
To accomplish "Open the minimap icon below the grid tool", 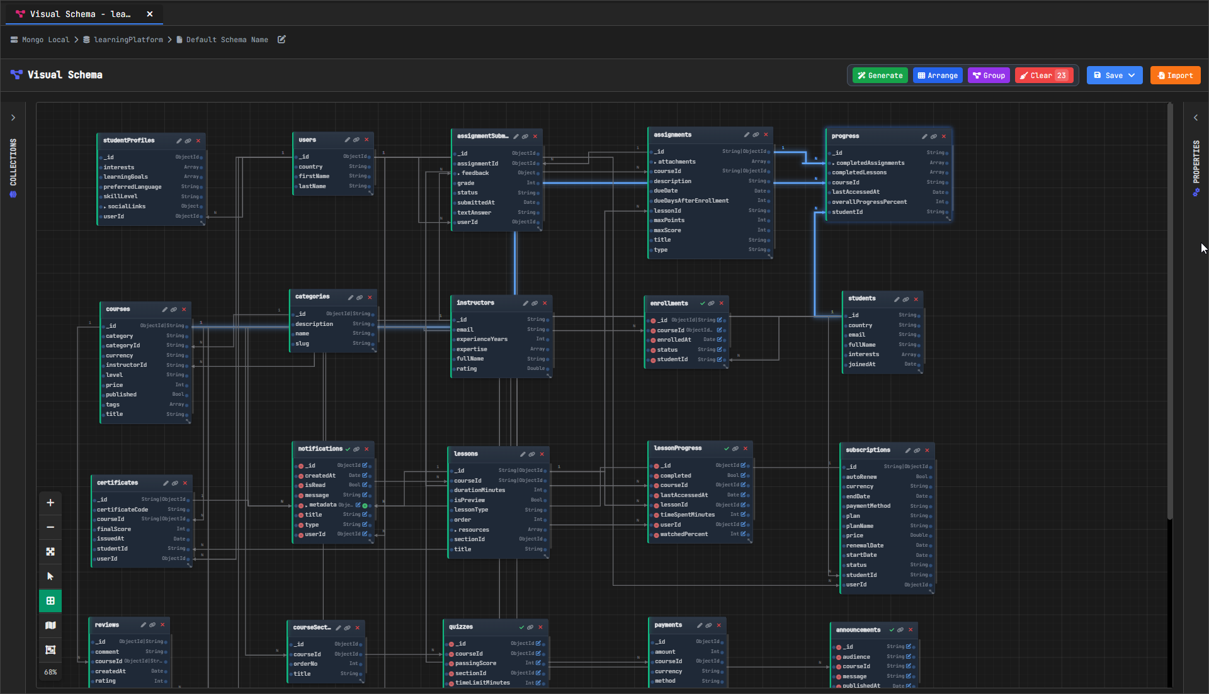I will pyautogui.click(x=50, y=625).
